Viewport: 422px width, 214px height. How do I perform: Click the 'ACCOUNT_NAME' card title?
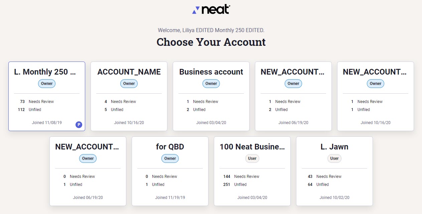coord(129,72)
